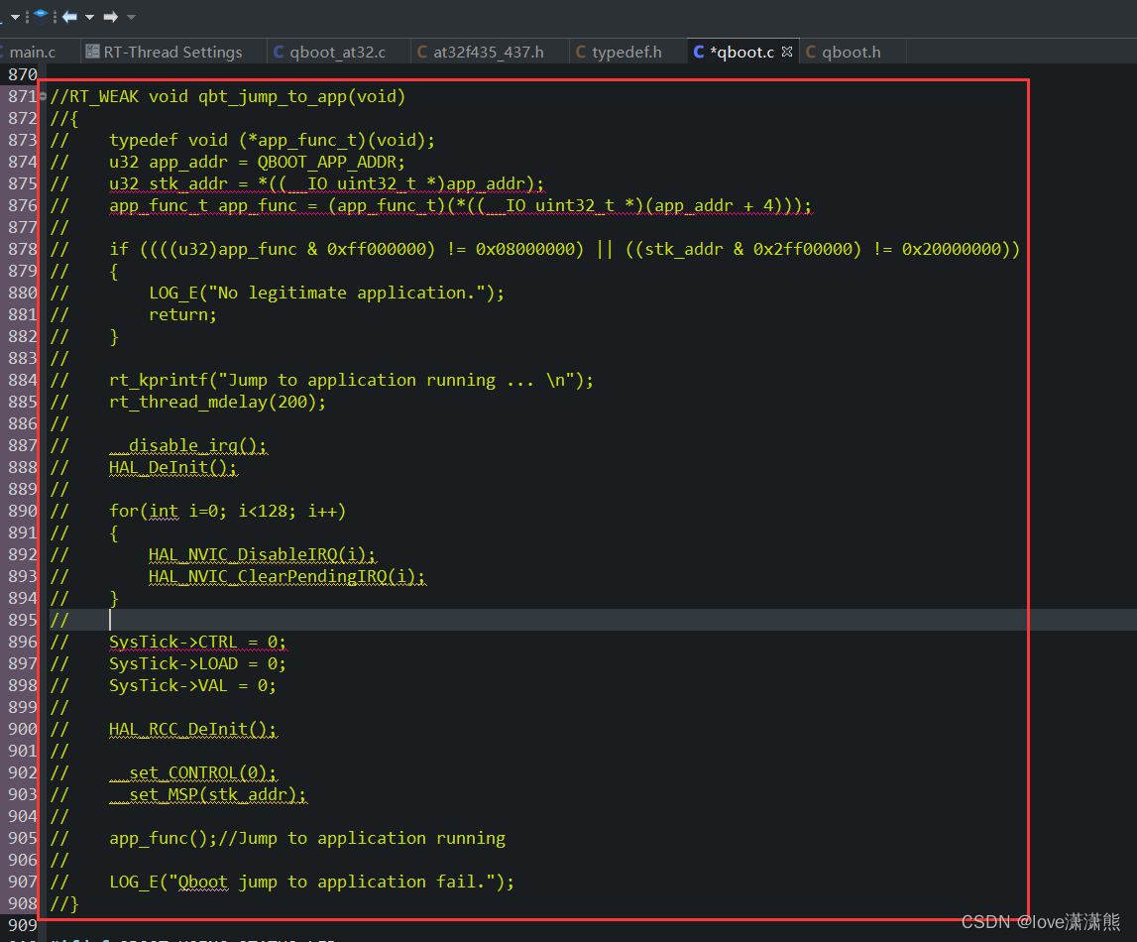The image size is (1137, 942).
Task: Click the HAL_NVIC_DisableIRQ(i) line
Action: (263, 554)
